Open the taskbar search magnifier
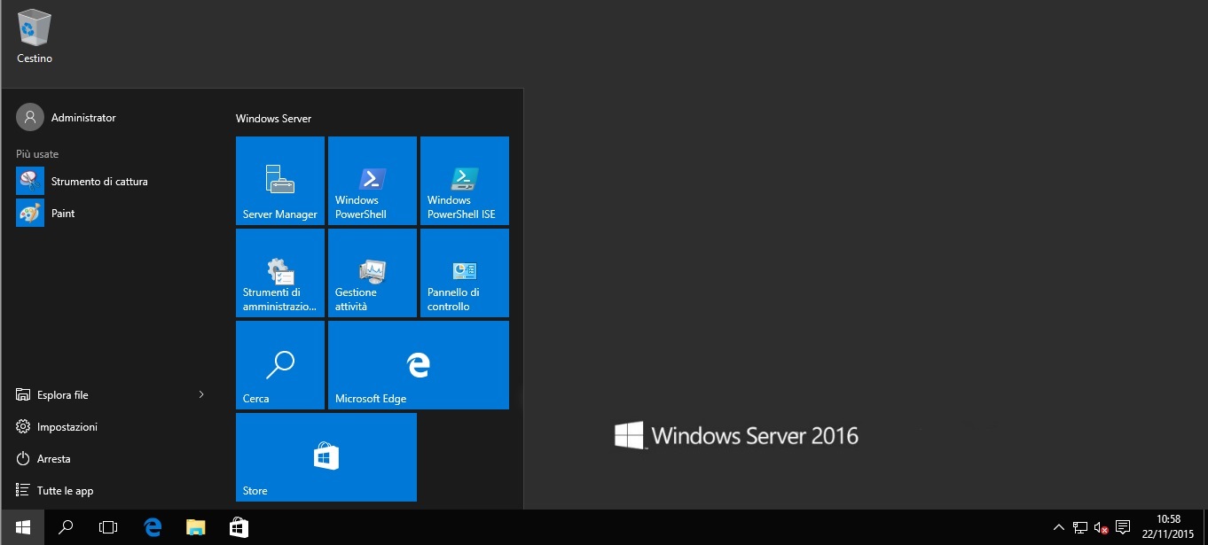Screen dimensions: 1208x545 point(65,527)
